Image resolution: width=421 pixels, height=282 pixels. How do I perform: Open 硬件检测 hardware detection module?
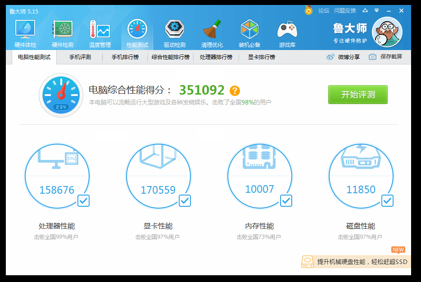pyautogui.click(x=63, y=34)
